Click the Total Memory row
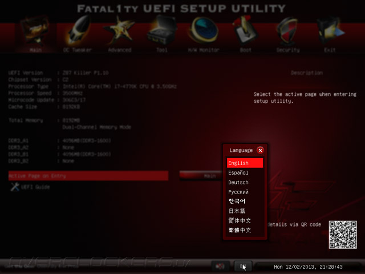 (x=44, y=120)
